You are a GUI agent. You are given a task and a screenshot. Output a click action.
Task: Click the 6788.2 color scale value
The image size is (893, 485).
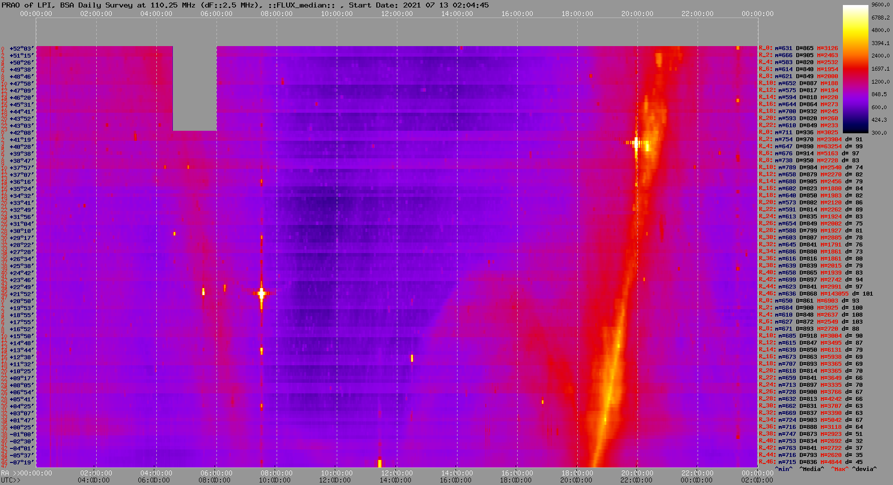tap(880, 18)
